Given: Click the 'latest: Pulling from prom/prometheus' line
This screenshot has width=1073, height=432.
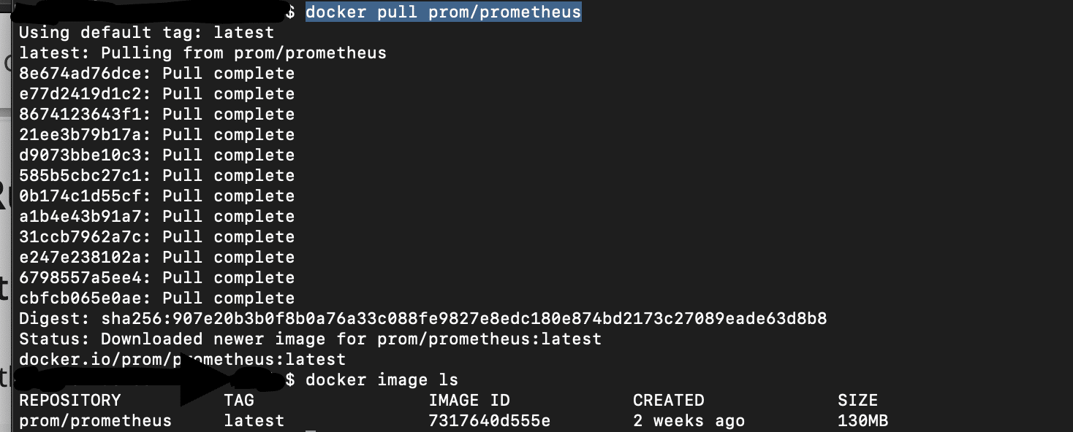Looking at the screenshot, I should [x=202, y=53].
